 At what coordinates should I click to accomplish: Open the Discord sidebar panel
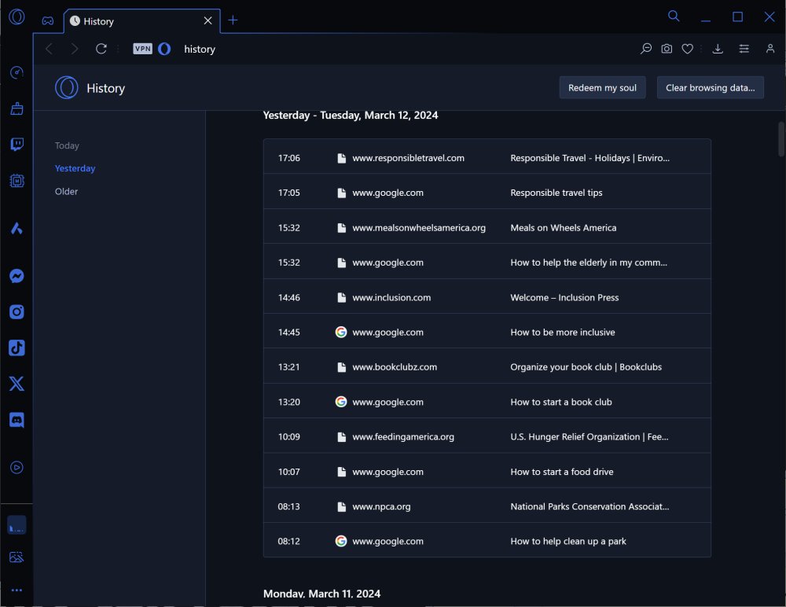pos(17,420)
